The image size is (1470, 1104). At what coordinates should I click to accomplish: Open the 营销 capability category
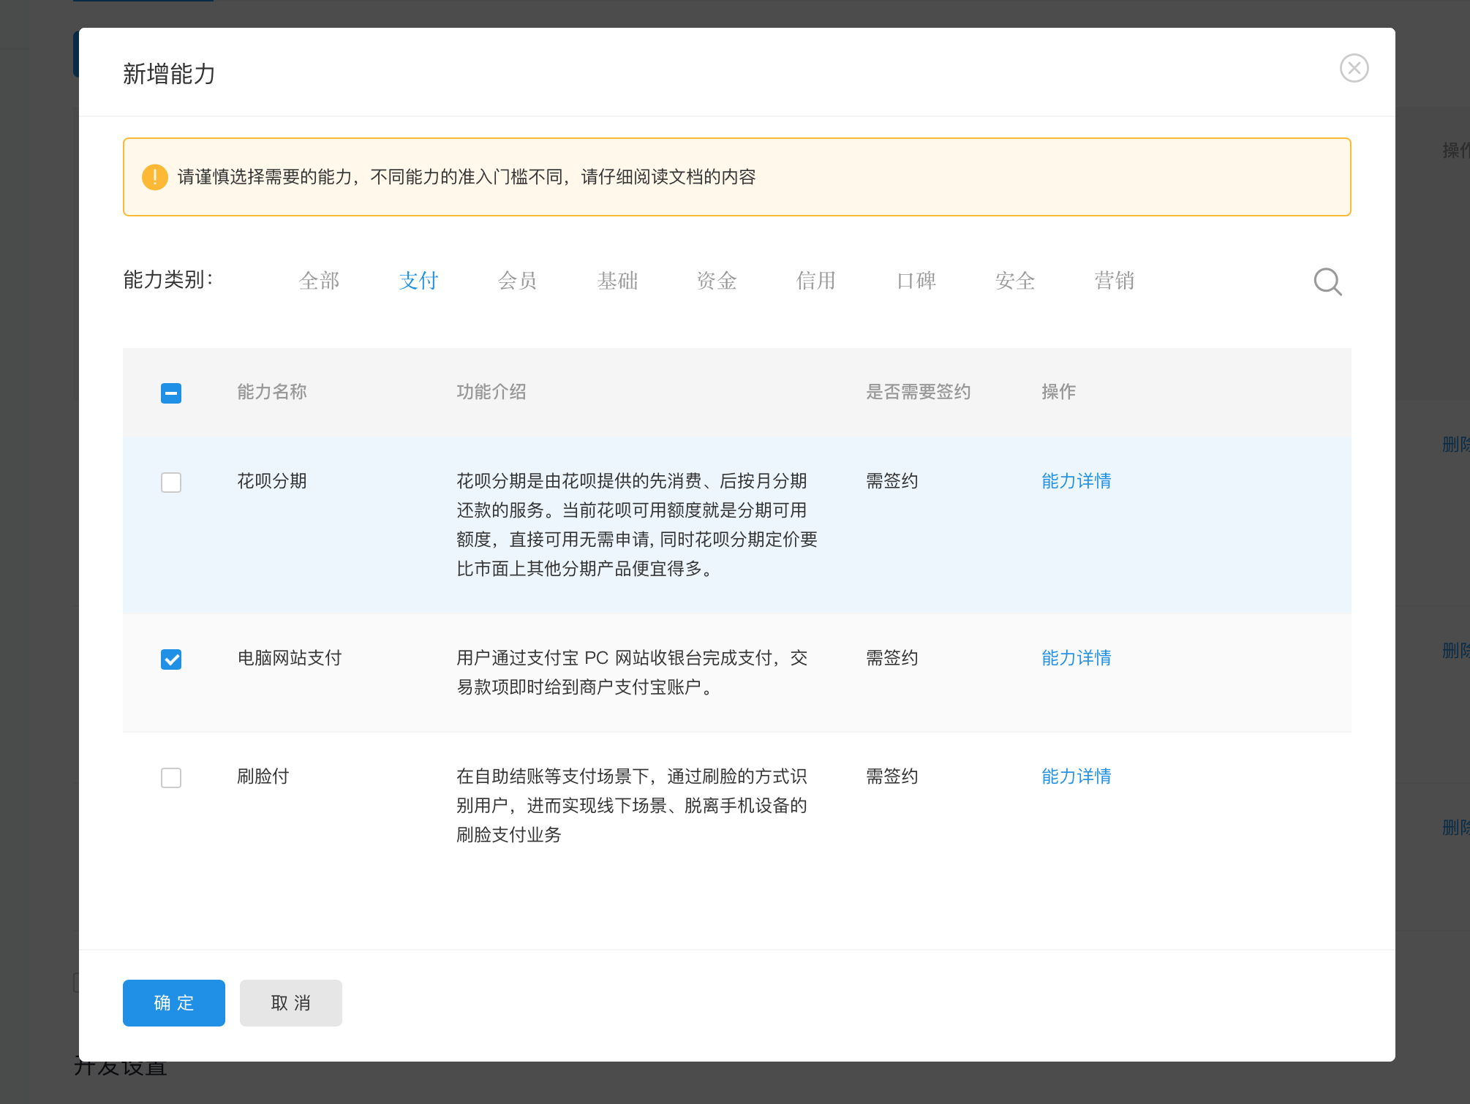click(x=1114, y=281)
